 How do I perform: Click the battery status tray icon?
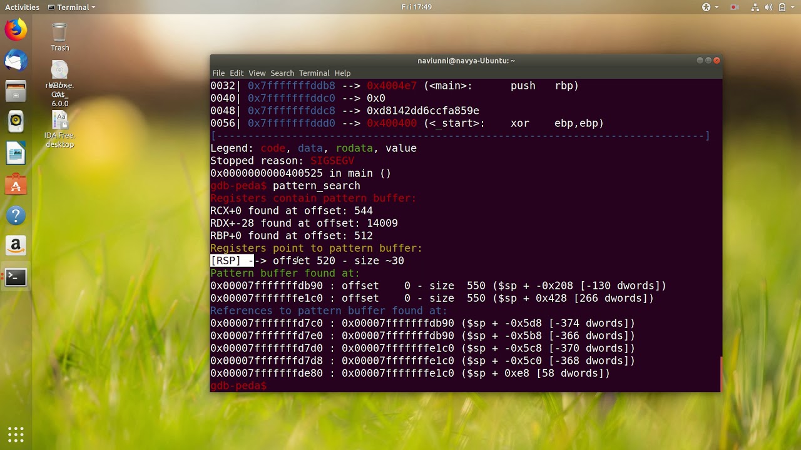781,7
